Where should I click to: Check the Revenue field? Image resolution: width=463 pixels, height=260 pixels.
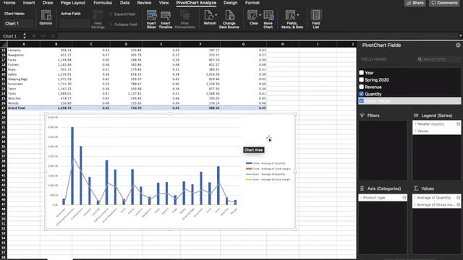click(362, 87)
